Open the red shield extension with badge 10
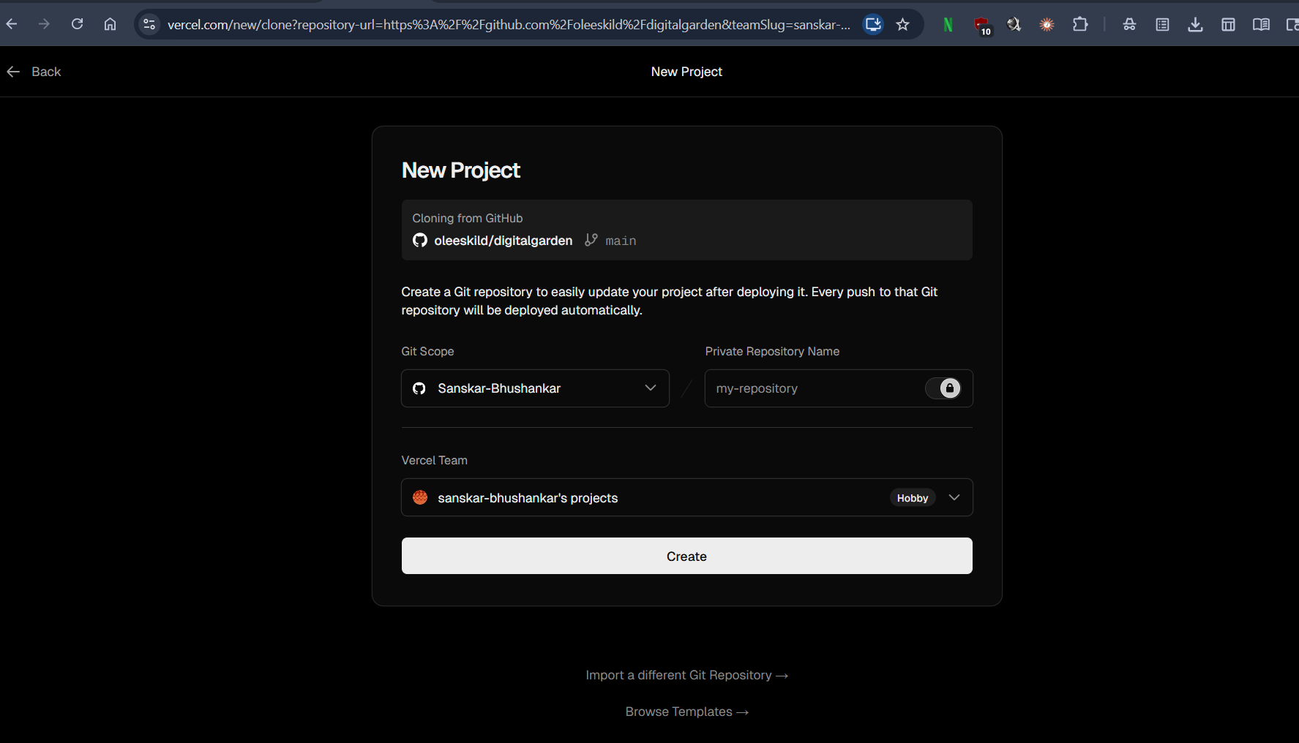Screen dimensions: 1299x743 pos(982,26)
